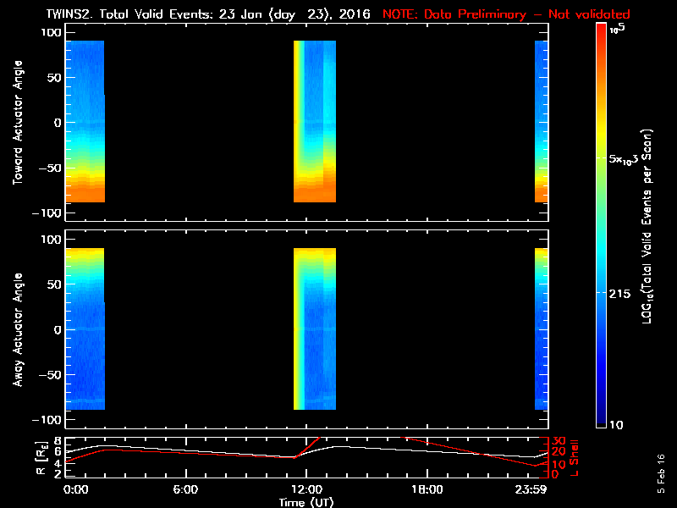Click the '6' tick on the R axis
The image size is (677, 508).
tap(56, 452)
